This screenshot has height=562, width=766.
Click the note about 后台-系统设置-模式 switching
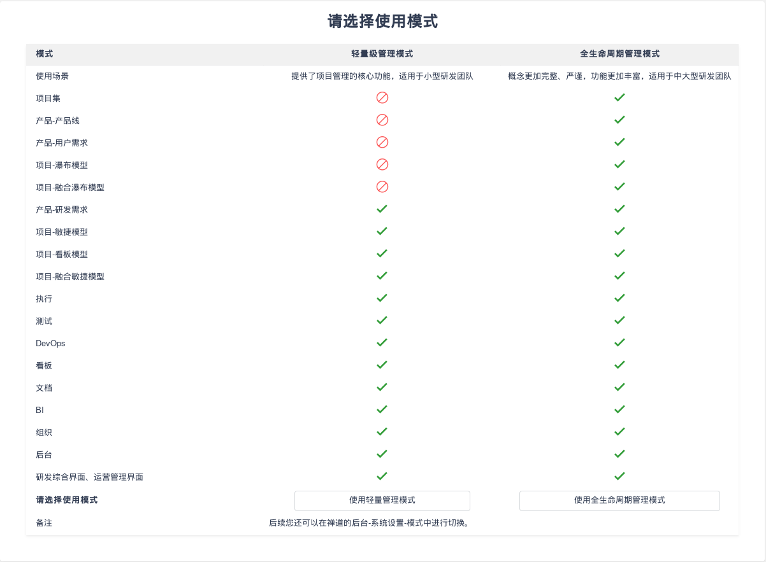pyautogui.click(x=370, y=523)
